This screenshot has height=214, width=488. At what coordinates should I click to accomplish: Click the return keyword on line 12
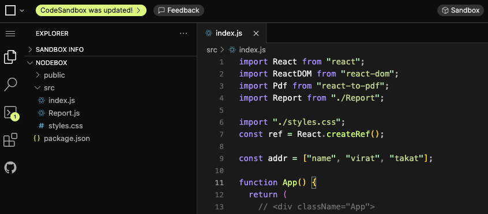pos(263,194)
